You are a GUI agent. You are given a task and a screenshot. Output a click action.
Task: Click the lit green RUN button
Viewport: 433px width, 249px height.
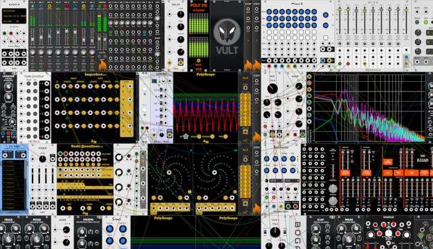point(426,22)
